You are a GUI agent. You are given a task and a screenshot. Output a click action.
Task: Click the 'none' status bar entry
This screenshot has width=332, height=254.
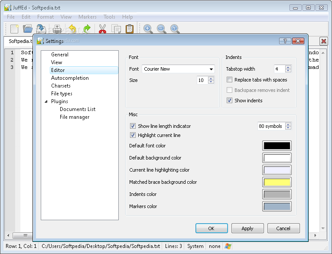click(x=215, y=246)
